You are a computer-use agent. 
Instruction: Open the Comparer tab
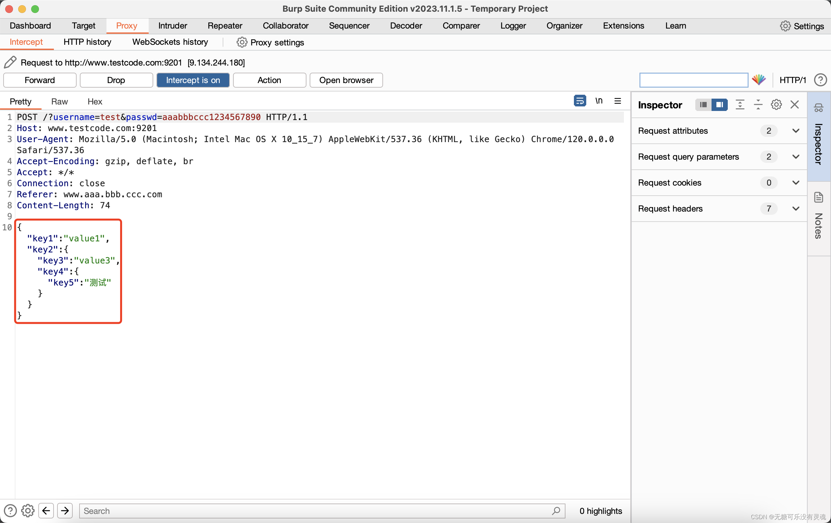[461, 26]
